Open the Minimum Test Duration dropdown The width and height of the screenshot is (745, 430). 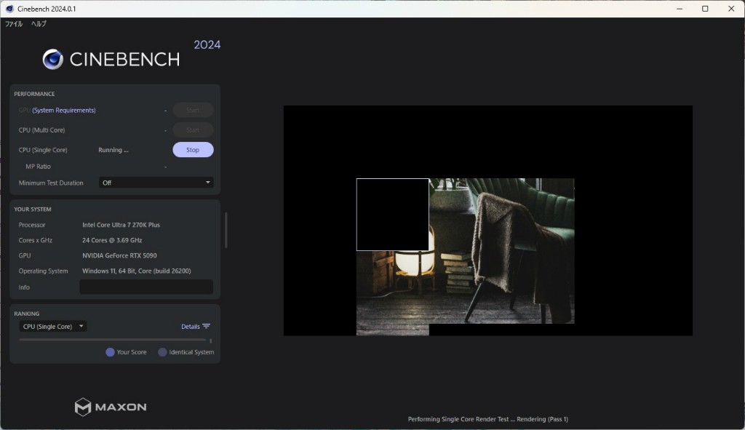coord(156,183)
